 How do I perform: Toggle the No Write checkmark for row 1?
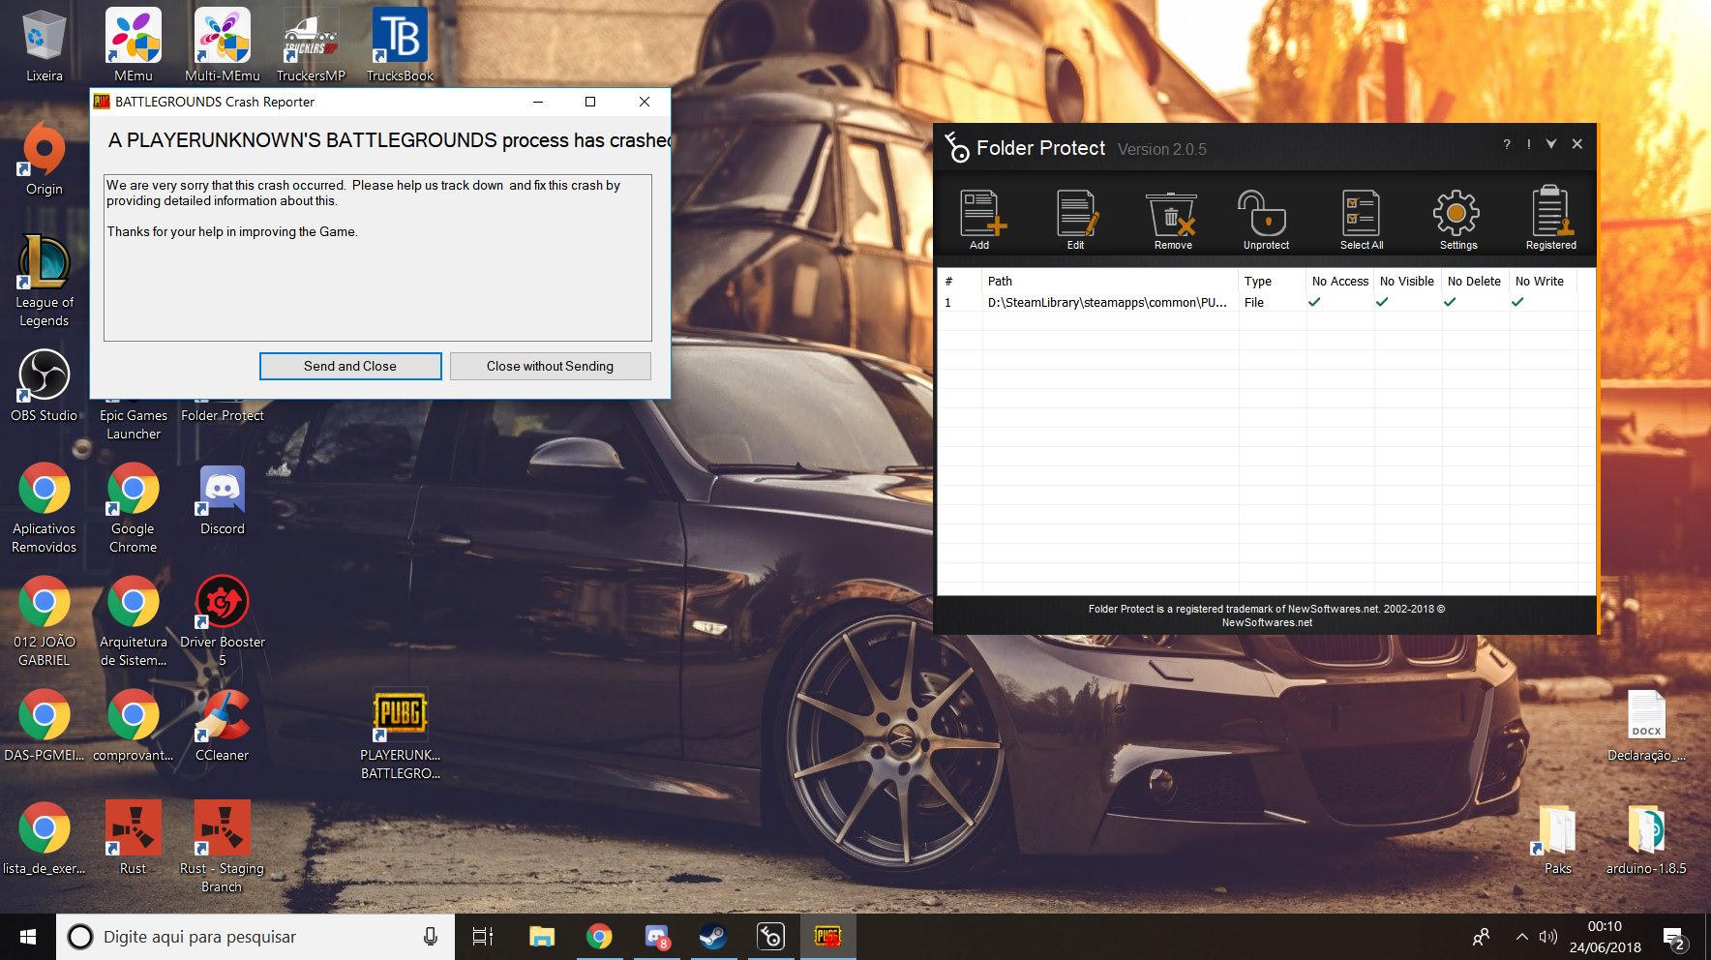point(1517,302)
